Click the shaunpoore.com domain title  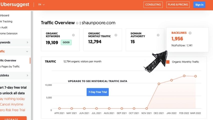(98, 23)
